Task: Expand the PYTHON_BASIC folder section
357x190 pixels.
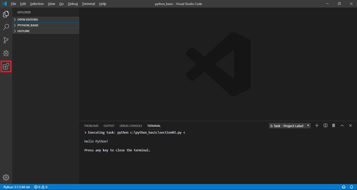Action: (x=46, y=25)
